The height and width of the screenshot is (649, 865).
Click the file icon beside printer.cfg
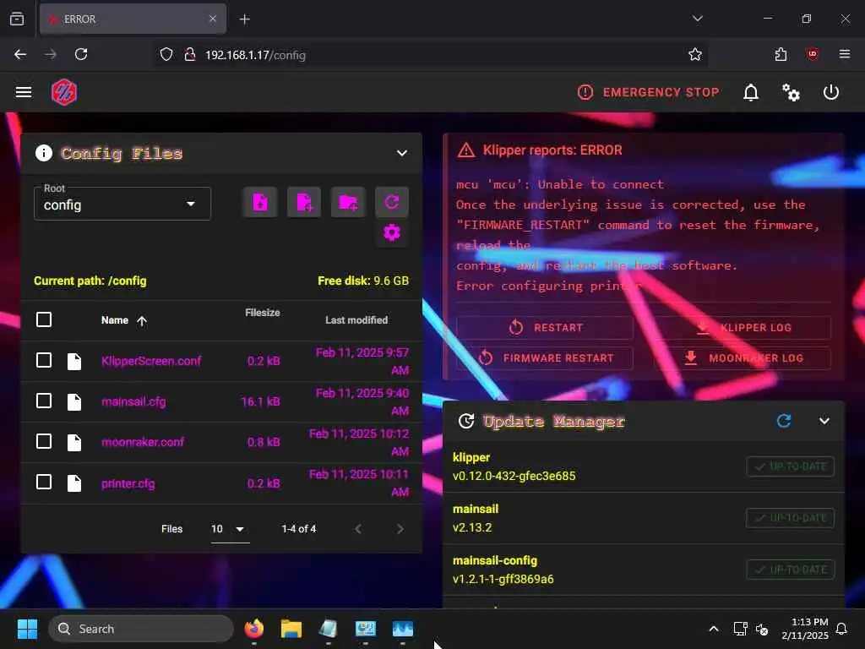[x=74, y=483]
